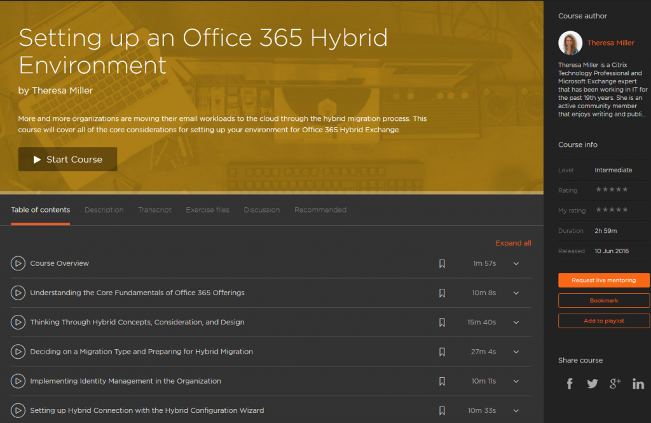Click the play icon for Setting up Hybrid Connection
Screen dimensions: 651x423
[x=18, y=410]
